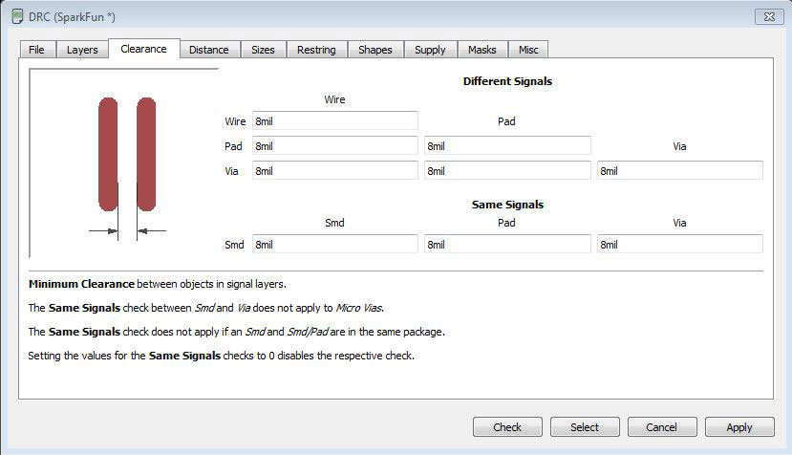Click the Via-to-Pad clearance field
Screen dimensions: 792x455
507,171
